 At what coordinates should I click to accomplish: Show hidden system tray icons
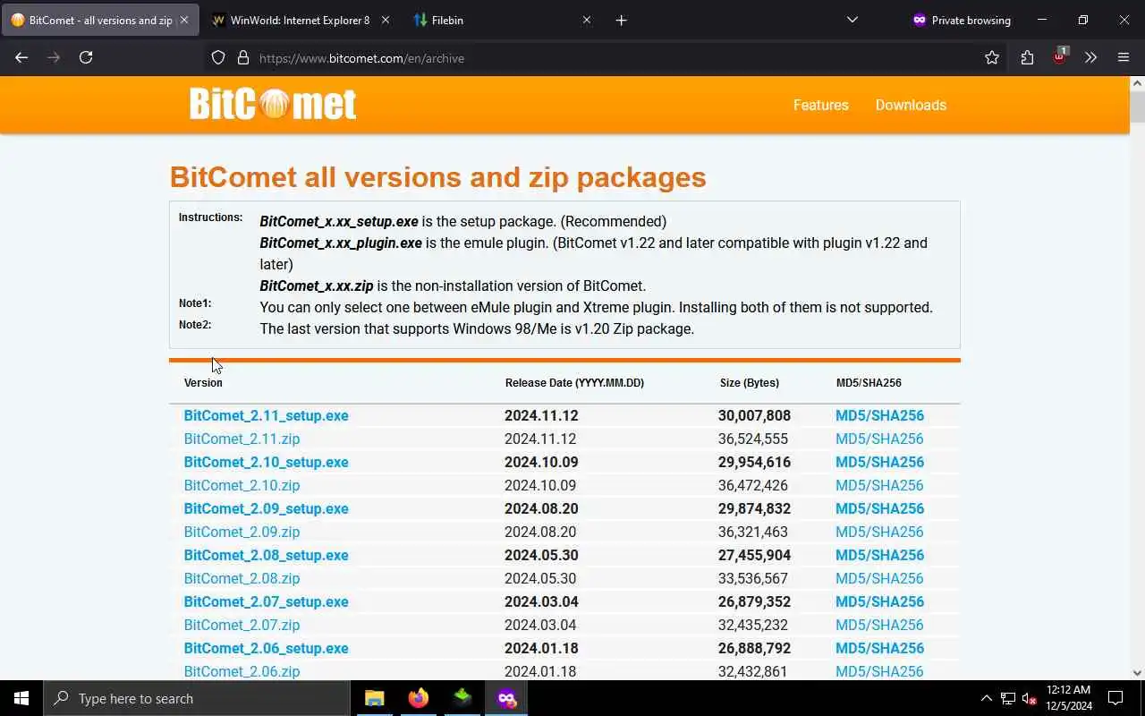pyautogui.click(x=986, y=698)
